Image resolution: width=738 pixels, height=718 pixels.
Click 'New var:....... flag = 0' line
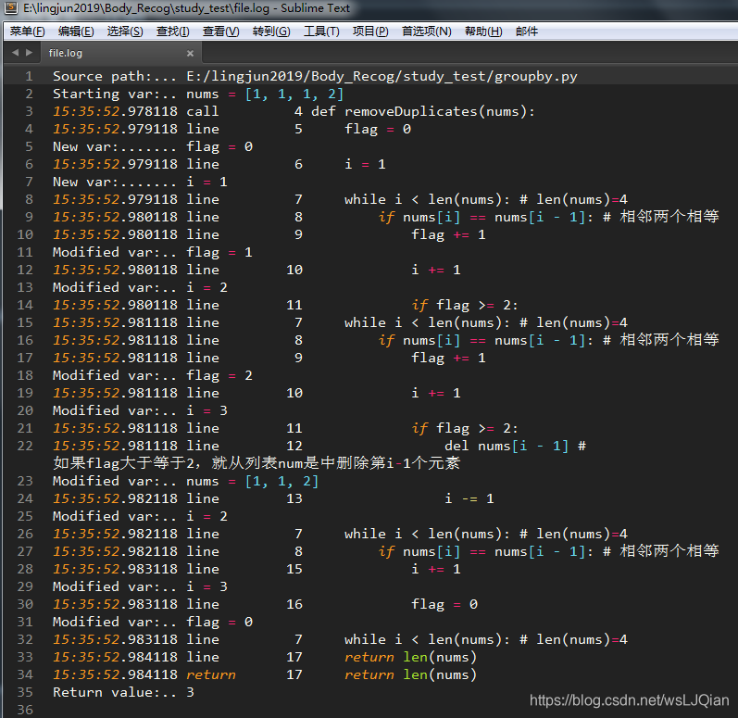pyautogui.click(x=153, y=146)
